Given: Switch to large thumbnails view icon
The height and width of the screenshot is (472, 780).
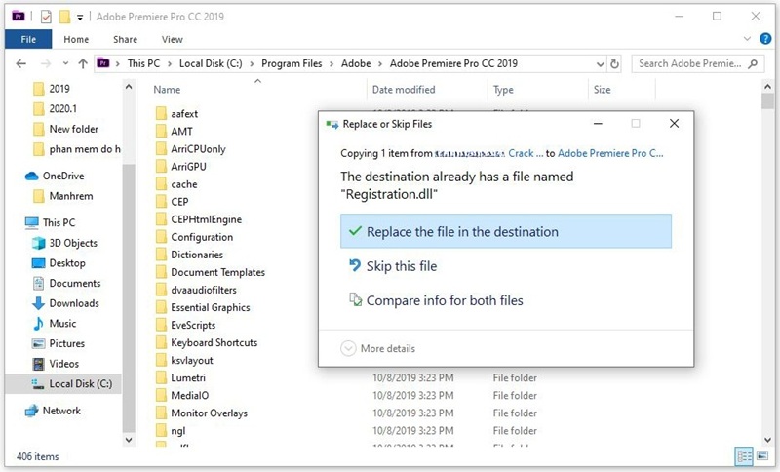Looking at the screenshot, I should point(764,456).
